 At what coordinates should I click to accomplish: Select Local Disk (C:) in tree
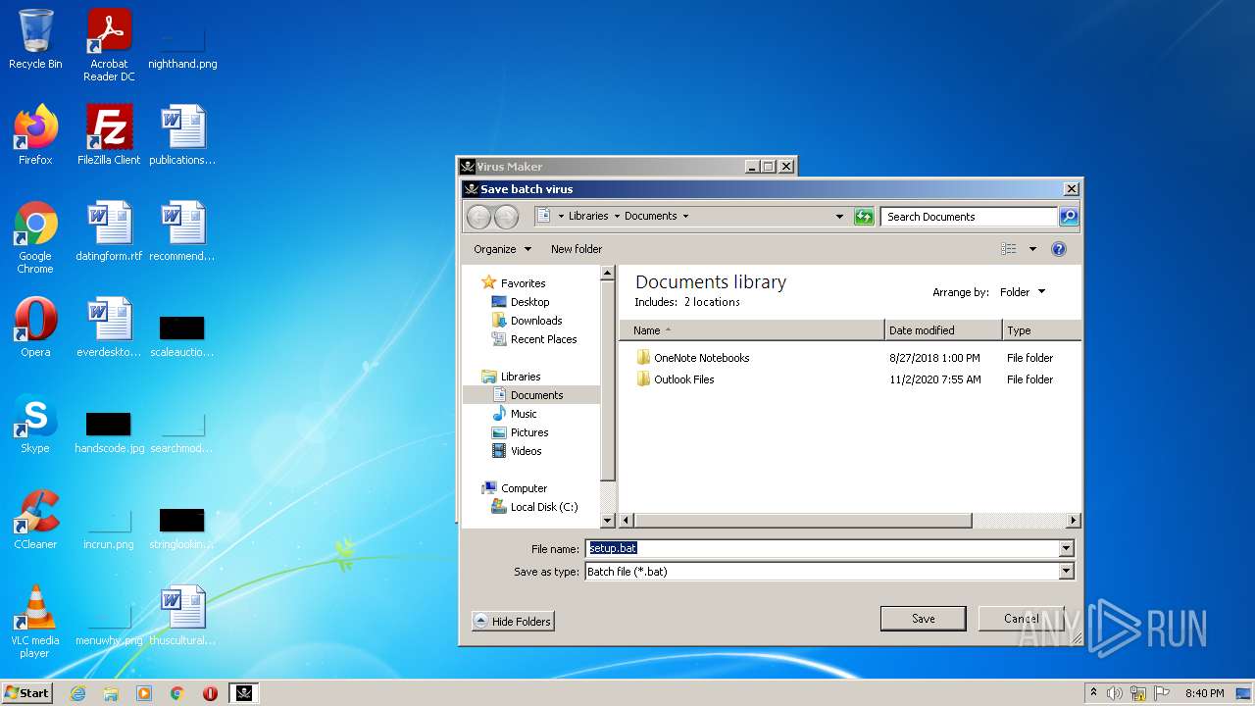(x=543, y=507)
